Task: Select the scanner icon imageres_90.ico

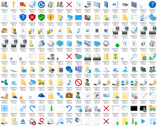Action: (x=125, y=5)
